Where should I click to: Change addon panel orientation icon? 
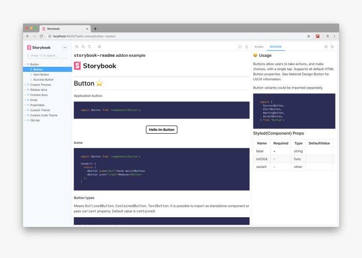click(326, 47)
